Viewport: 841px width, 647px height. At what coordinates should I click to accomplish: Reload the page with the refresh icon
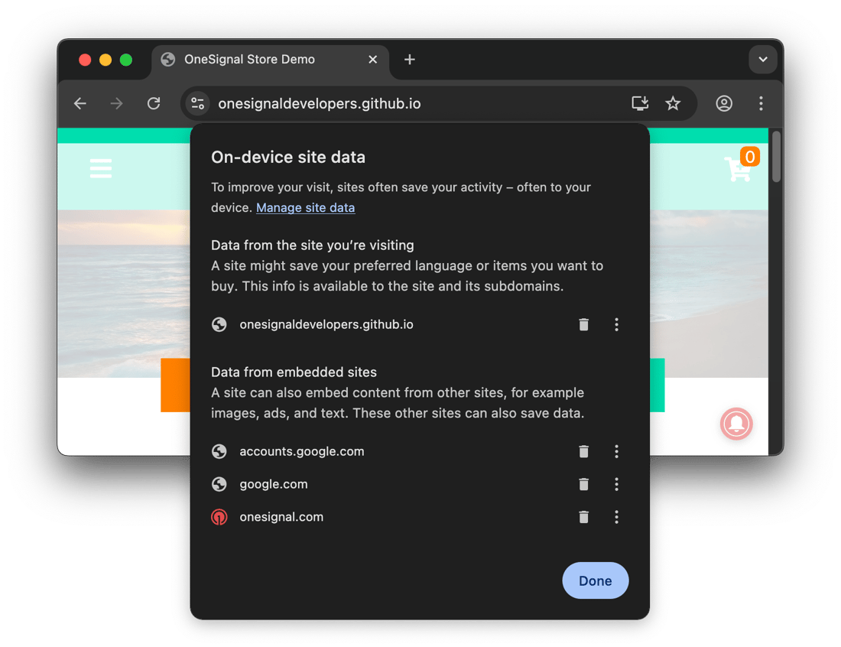tap(154, 103)
